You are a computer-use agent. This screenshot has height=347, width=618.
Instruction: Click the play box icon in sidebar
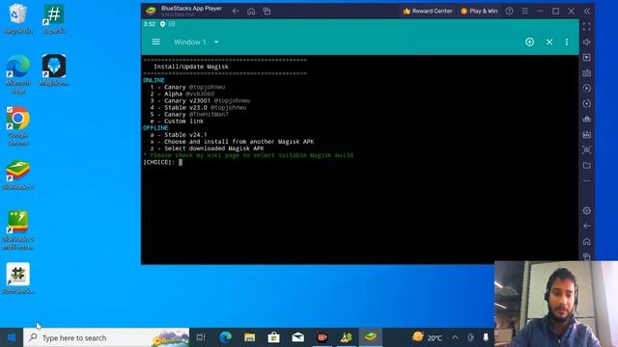587,58
